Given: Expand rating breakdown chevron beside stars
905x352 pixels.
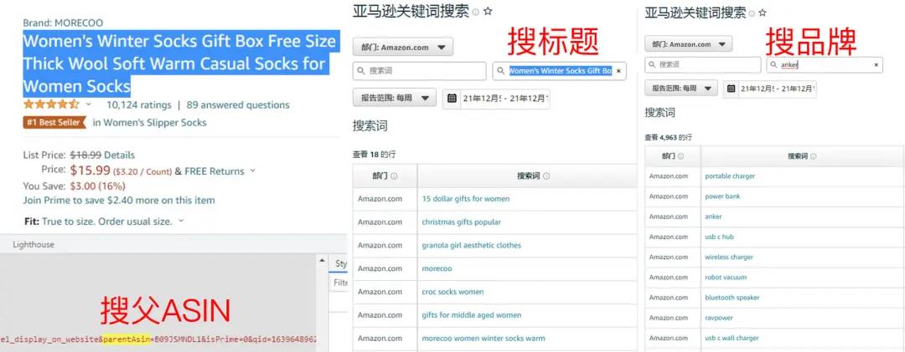Looking at the screenshot, I should coord(88,105).
